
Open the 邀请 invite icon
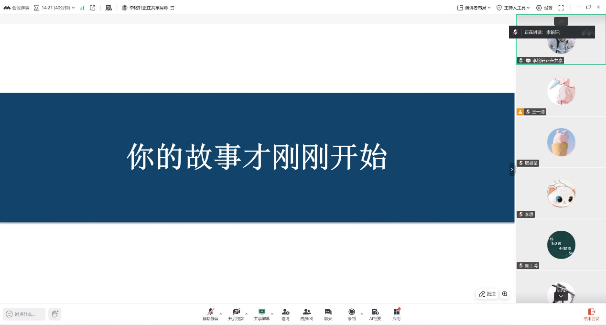point(285,314)
